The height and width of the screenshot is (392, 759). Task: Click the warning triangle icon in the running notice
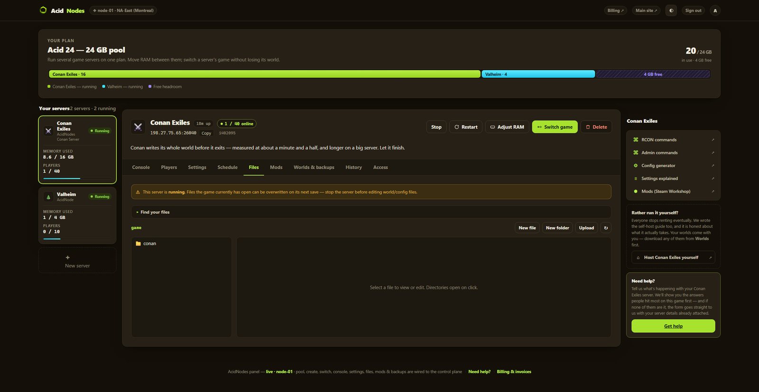tap(138, 192)
